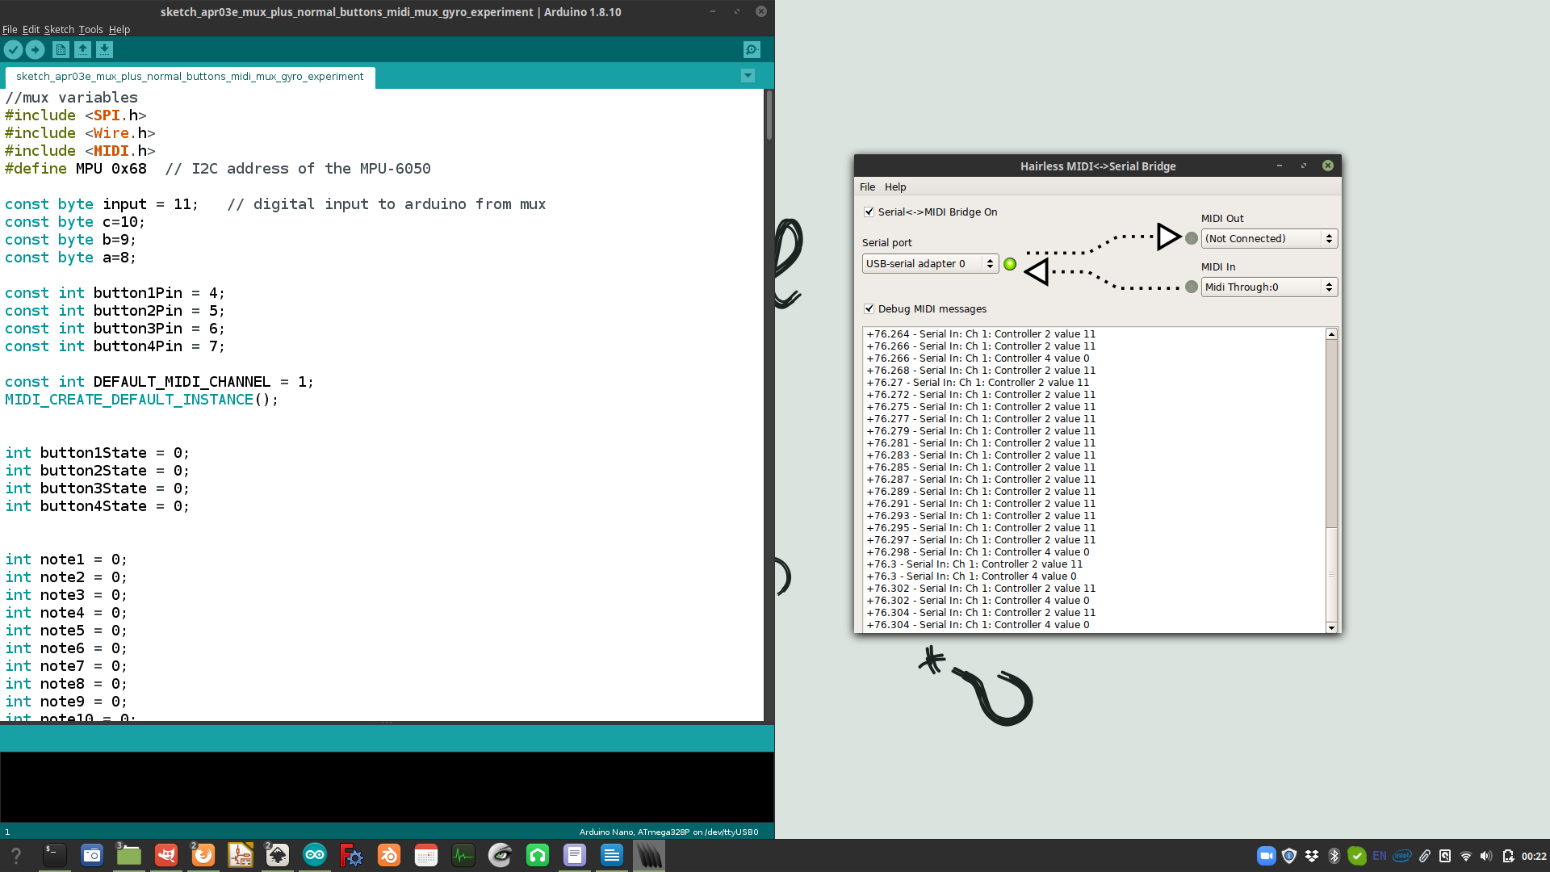Open the volume speaker tray icon
The height and width of the screenshot is (872, 1550).
coord(1486,856)
